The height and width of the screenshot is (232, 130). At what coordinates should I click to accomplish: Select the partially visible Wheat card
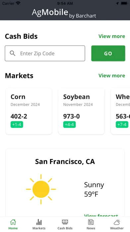(120, 111)
